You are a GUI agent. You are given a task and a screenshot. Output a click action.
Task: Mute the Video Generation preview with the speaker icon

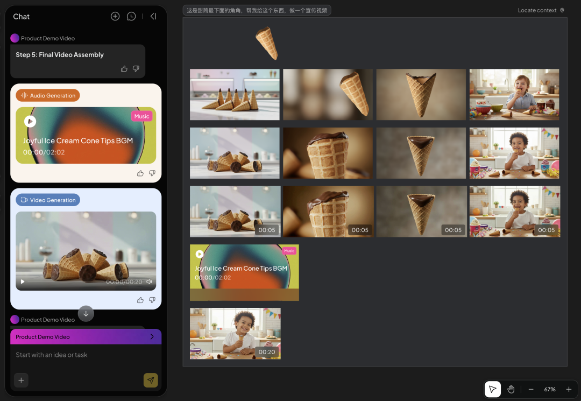click(x=149, y=282)
